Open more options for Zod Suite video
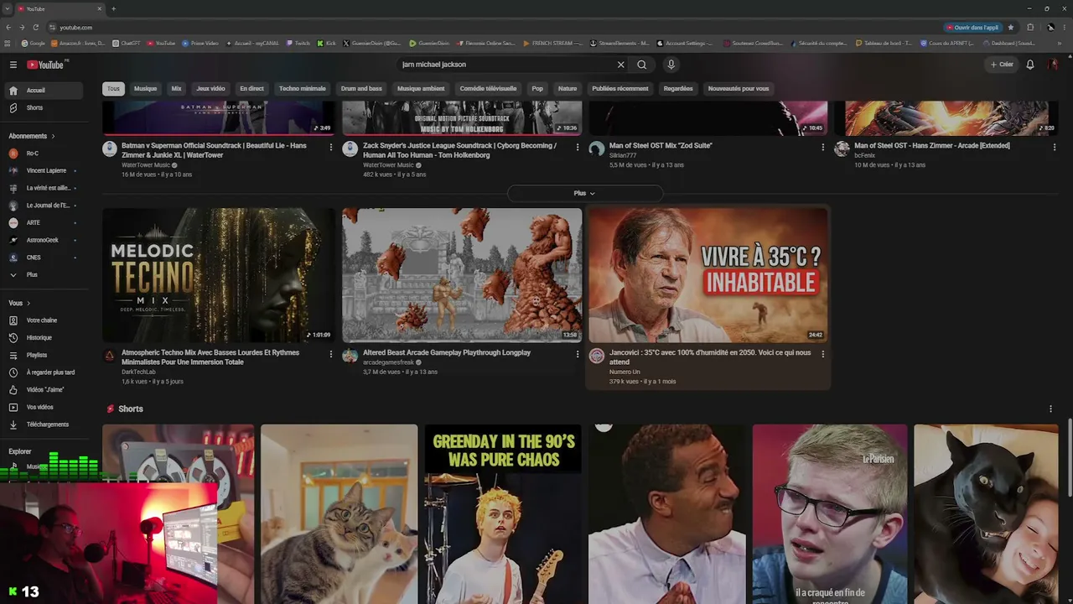The image size is (1073, 604). 823,147
